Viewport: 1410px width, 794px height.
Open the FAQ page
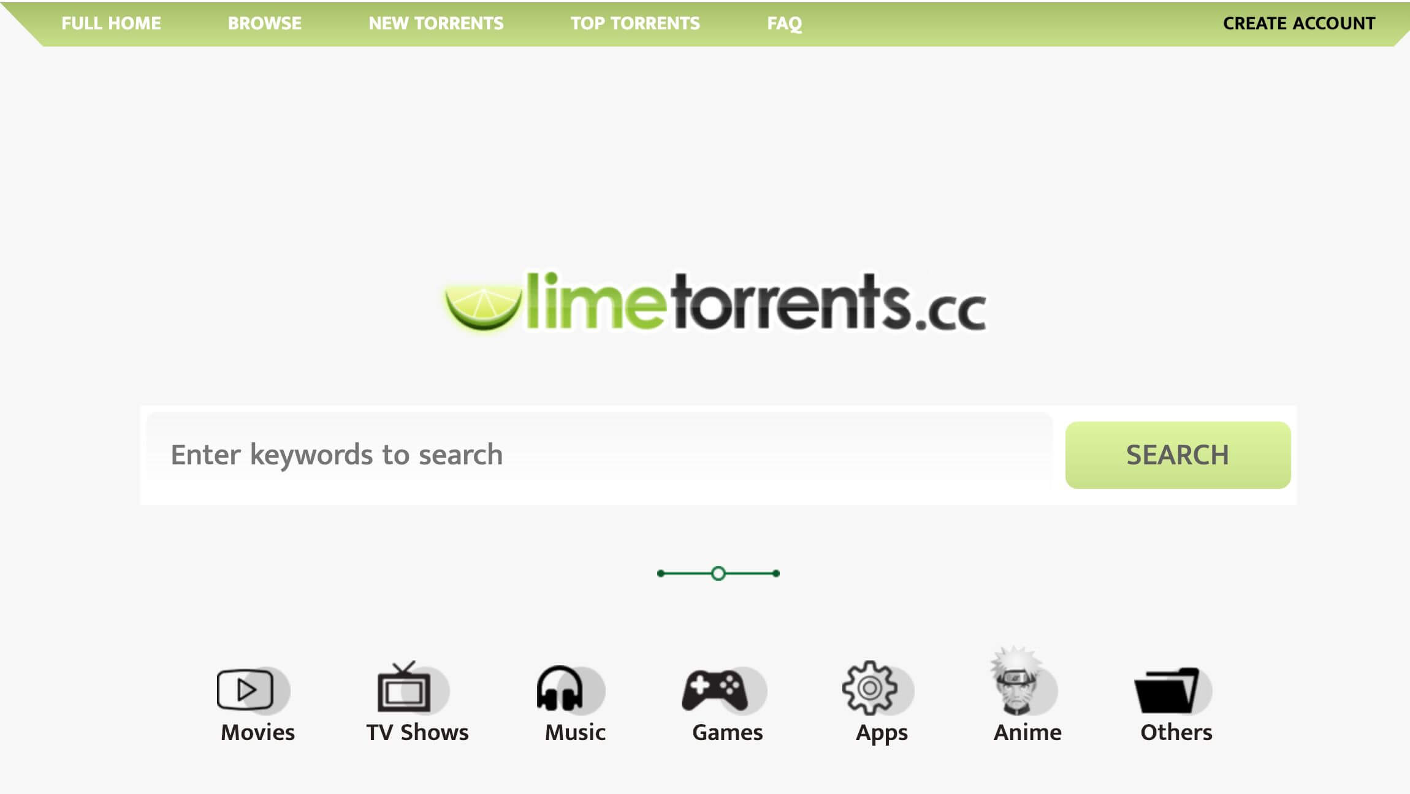tap(784, 23)
